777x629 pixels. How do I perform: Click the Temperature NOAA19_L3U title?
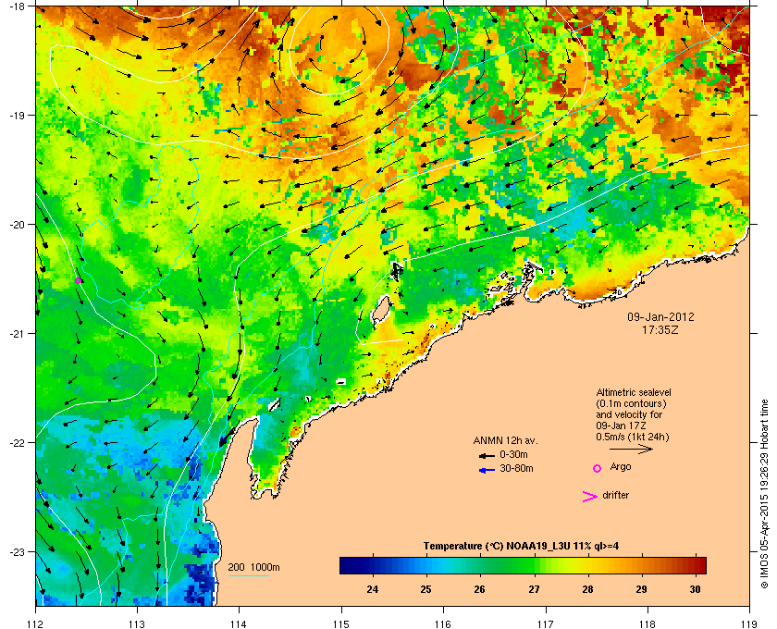pyautogui.click(x=521, y=546)
